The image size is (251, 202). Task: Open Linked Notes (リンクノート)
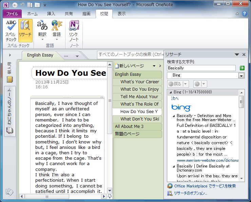tap(74, 30)
